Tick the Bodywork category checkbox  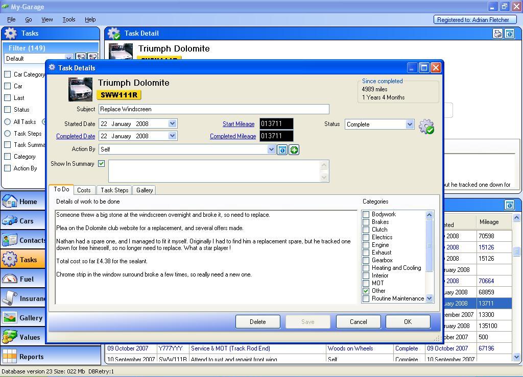pos(366,214)
